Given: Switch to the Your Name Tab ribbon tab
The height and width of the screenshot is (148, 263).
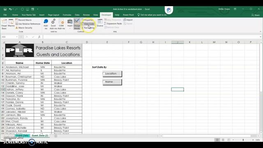Looking at the screenshot, I should click(x=29, y=15).
